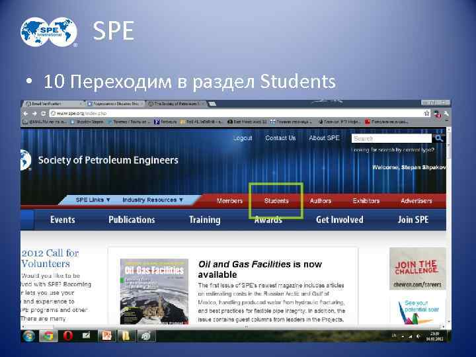Screen dimensions: 476x357
Task: Click the 'See your potential soar' ad
Action: click(418, 311)
